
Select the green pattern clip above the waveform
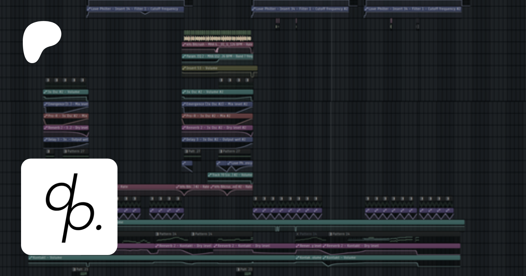tap(217, 32)
